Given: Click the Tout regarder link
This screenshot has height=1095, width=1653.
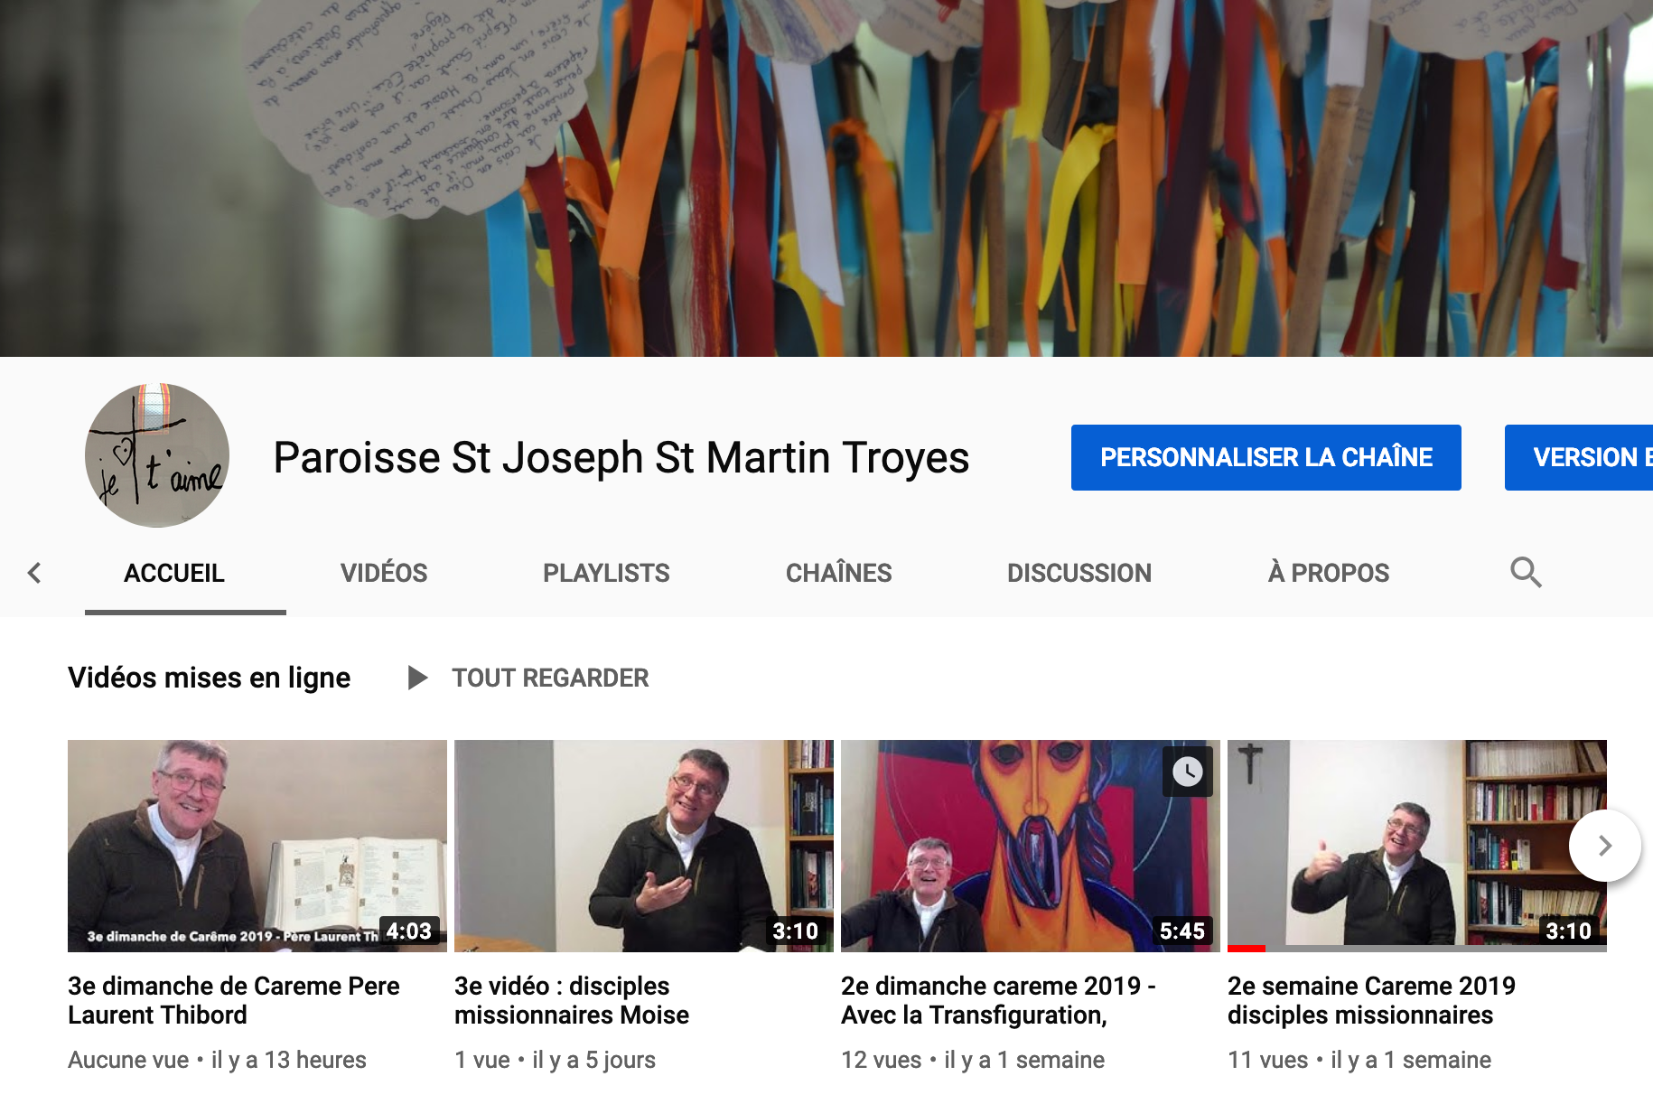Looking at the screenshot, I should [550, 678].
